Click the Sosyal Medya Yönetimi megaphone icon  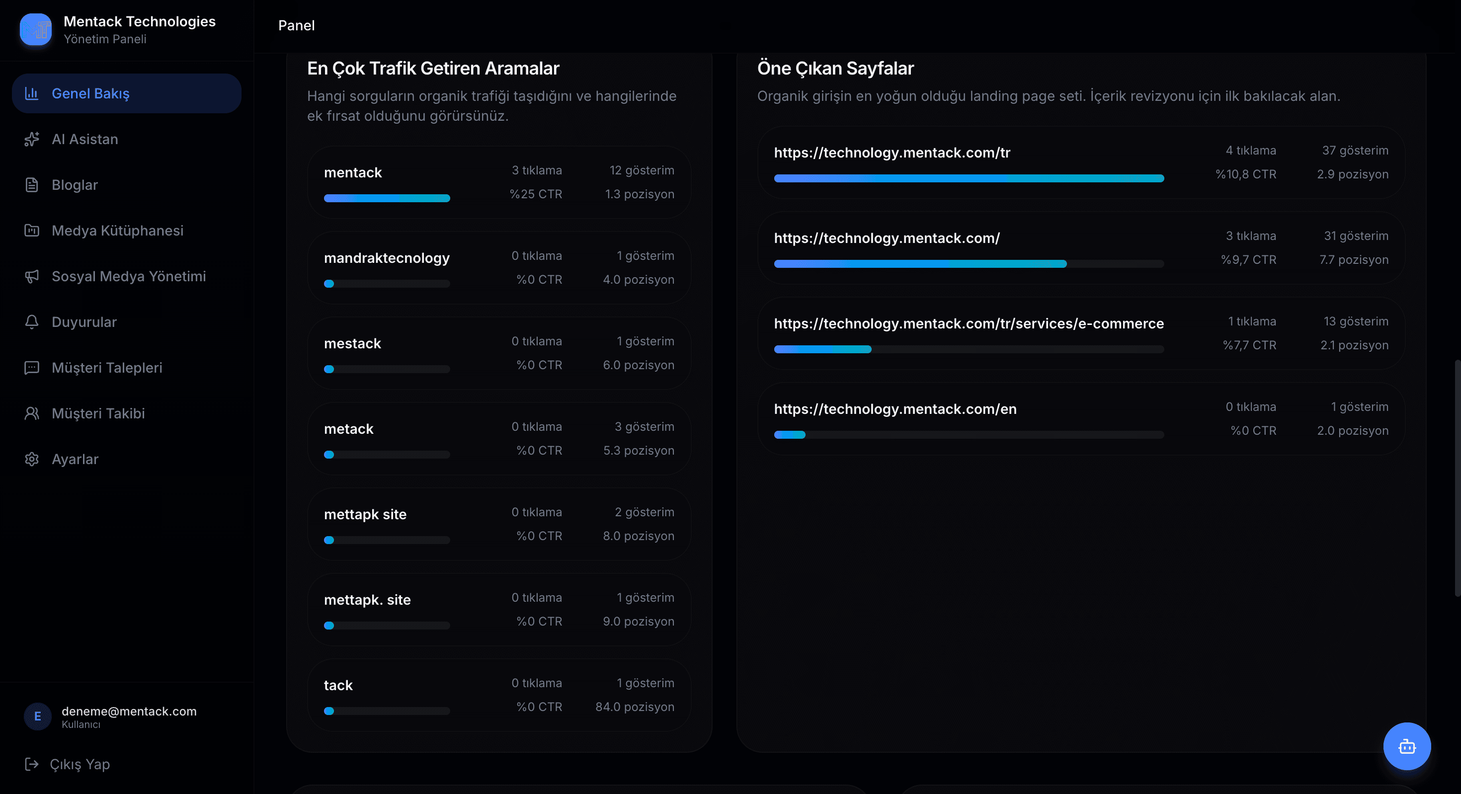pos(32,277)
